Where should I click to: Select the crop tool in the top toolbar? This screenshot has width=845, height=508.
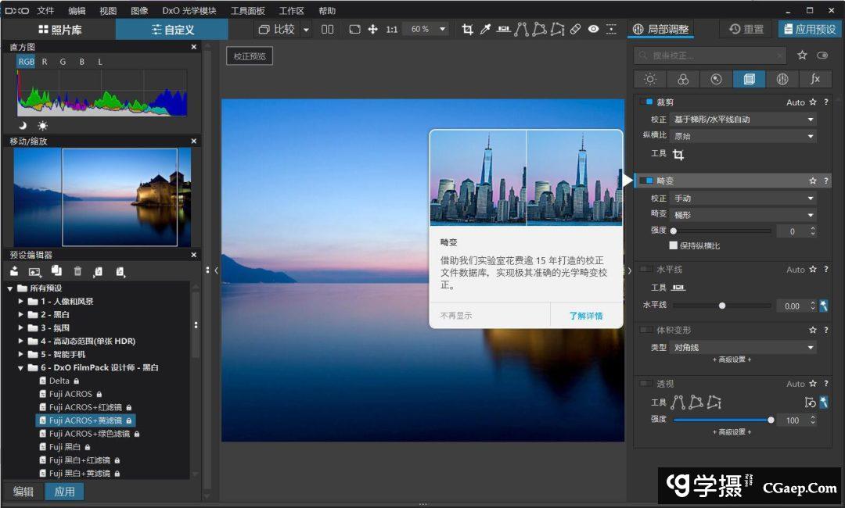pyautogui.click(x=468, y=30)
